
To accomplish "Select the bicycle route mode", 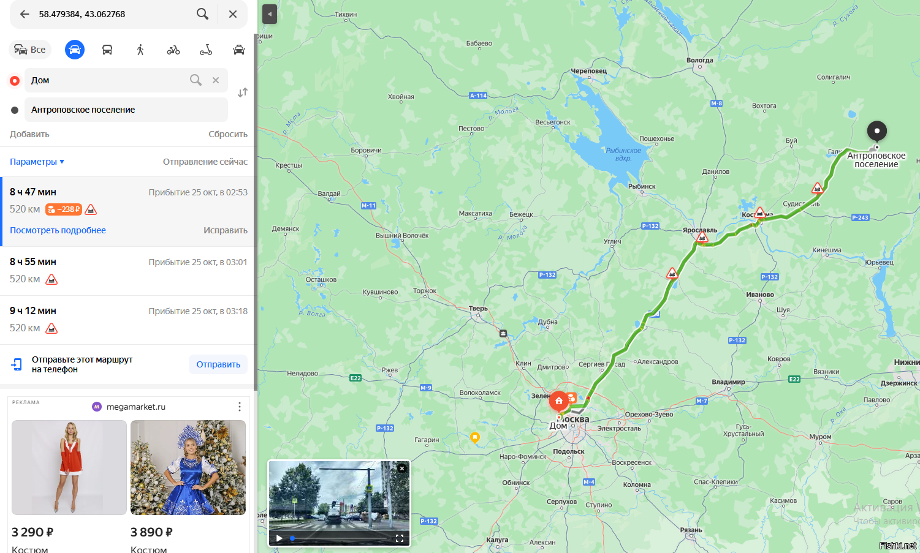I will coord(173,50).
